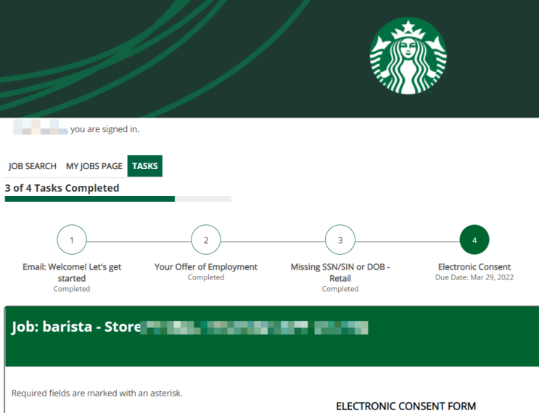Click 'Completed' under Missing SSN/SIN task
This screenshot has height=413, width=539.
point(340,289)
